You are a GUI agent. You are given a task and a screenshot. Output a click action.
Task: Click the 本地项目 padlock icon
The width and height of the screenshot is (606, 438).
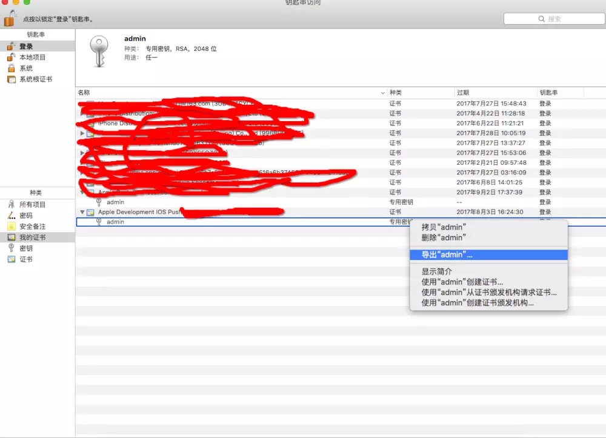pos(11,57)
